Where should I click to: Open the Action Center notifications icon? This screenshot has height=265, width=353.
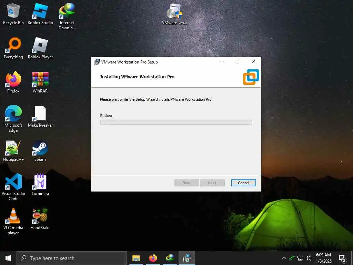[342, 258]
